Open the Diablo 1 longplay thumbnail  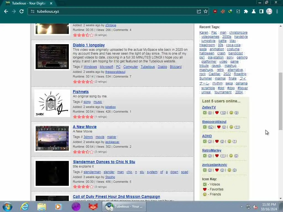pos(52,57)
